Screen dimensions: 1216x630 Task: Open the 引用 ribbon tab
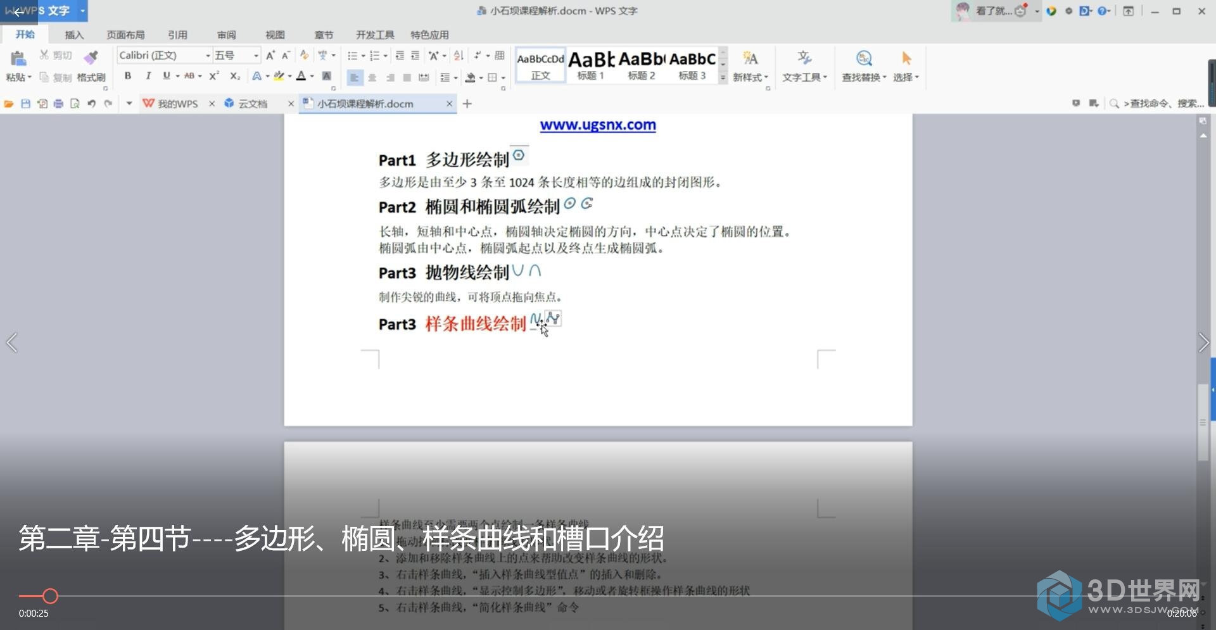[x=177, y=35]
